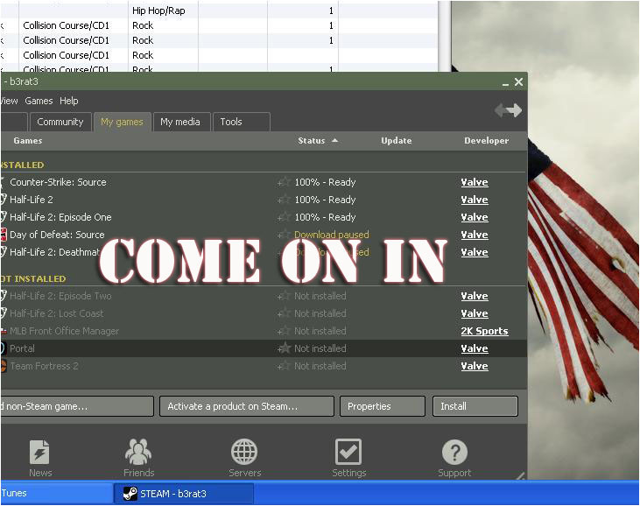Switch to the My games tab

[x=122, y=122]
